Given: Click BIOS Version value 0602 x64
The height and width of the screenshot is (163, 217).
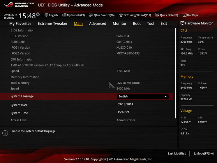Looking at the screenshot, I should coord(123,36).
